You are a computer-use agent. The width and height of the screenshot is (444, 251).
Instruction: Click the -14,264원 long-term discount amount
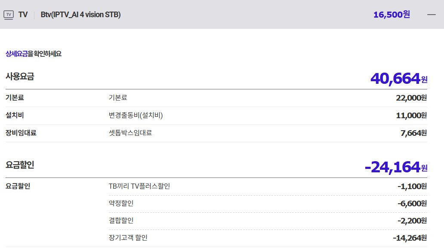pyautogui.click(x=409, y=238)
